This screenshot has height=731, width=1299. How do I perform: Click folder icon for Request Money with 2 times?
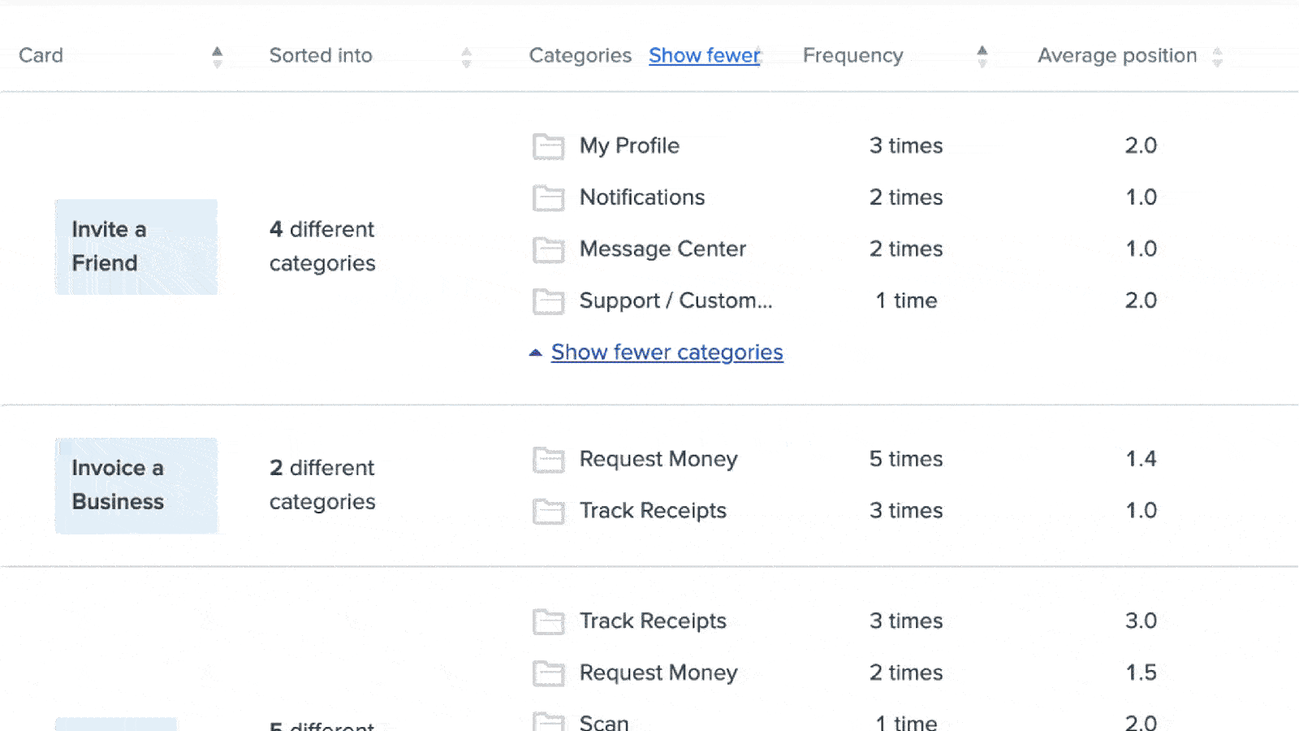pyautogui.click(x=548, y=673)
